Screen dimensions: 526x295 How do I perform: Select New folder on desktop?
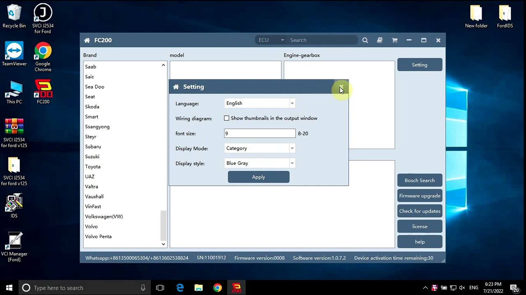(x=476, y=16)
